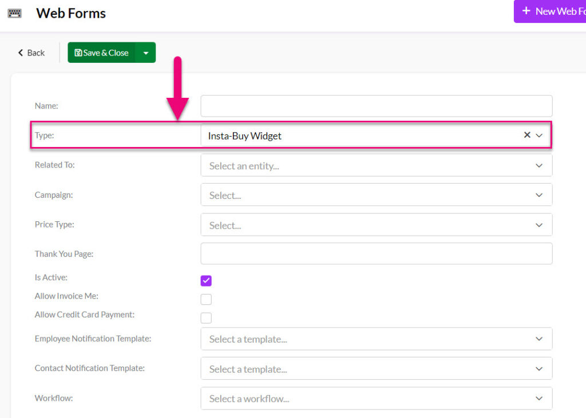The height and width of the screenshot is (418, 586).
Task: Open the Campaign dropdown
Action: [x=376, y=195]
